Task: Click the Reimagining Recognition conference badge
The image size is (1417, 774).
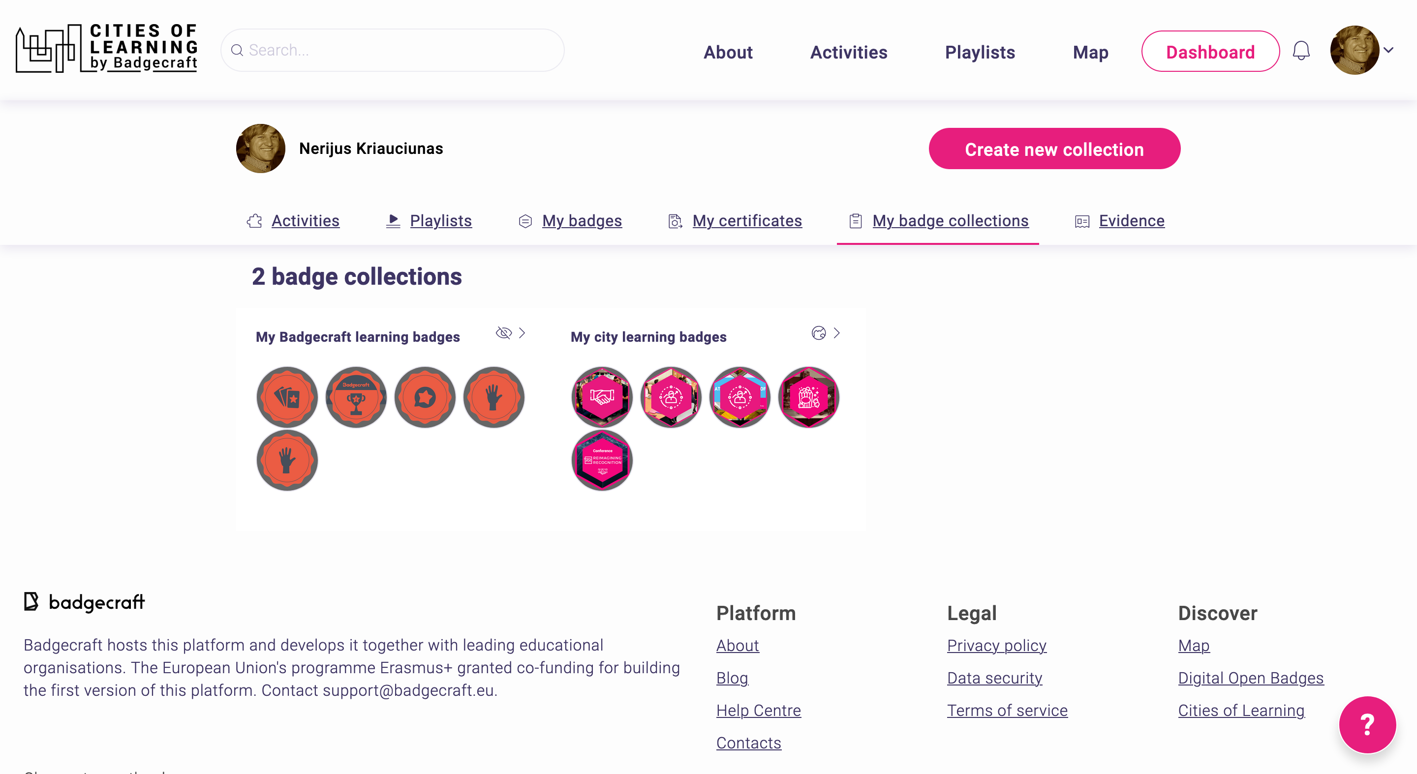Action: (x=602, y=460)
